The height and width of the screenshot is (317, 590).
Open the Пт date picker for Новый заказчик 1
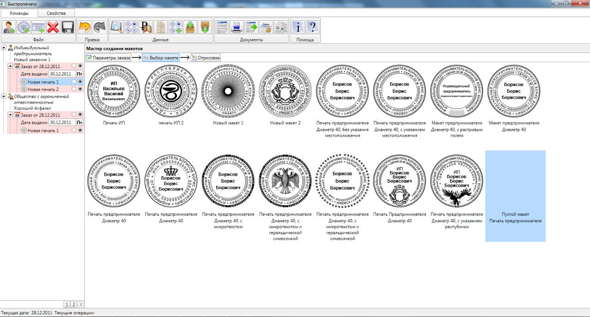coord(80,74)
